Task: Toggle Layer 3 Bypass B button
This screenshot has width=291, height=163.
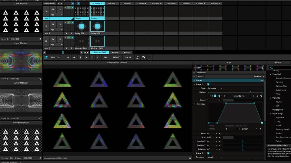Action: coord(53,9)
